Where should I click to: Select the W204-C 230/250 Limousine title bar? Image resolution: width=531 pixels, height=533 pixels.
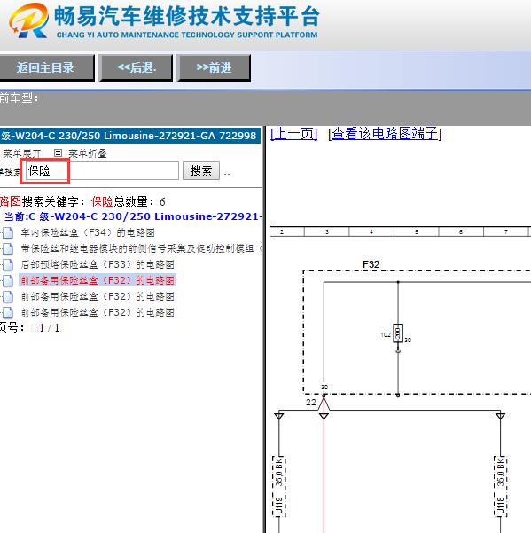tap(130, 136)
